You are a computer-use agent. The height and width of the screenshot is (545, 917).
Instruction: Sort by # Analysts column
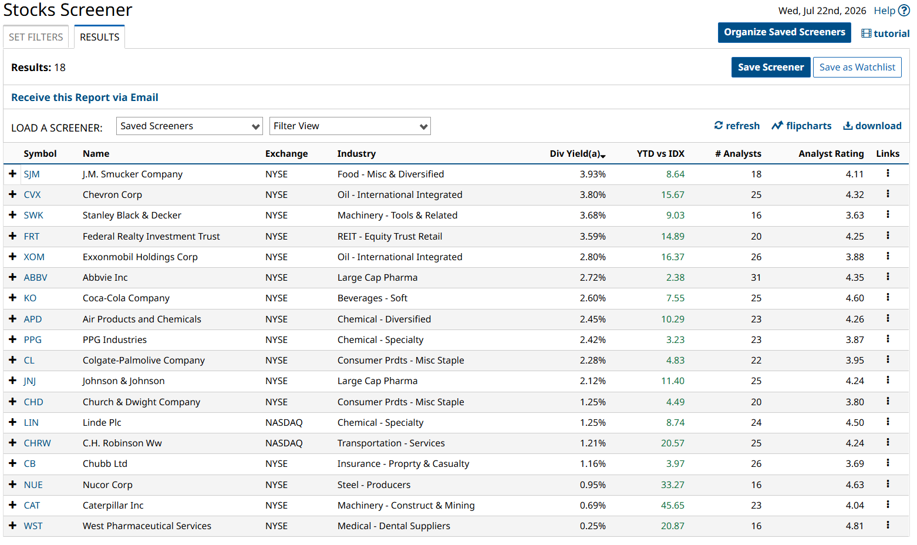[738, 154]
